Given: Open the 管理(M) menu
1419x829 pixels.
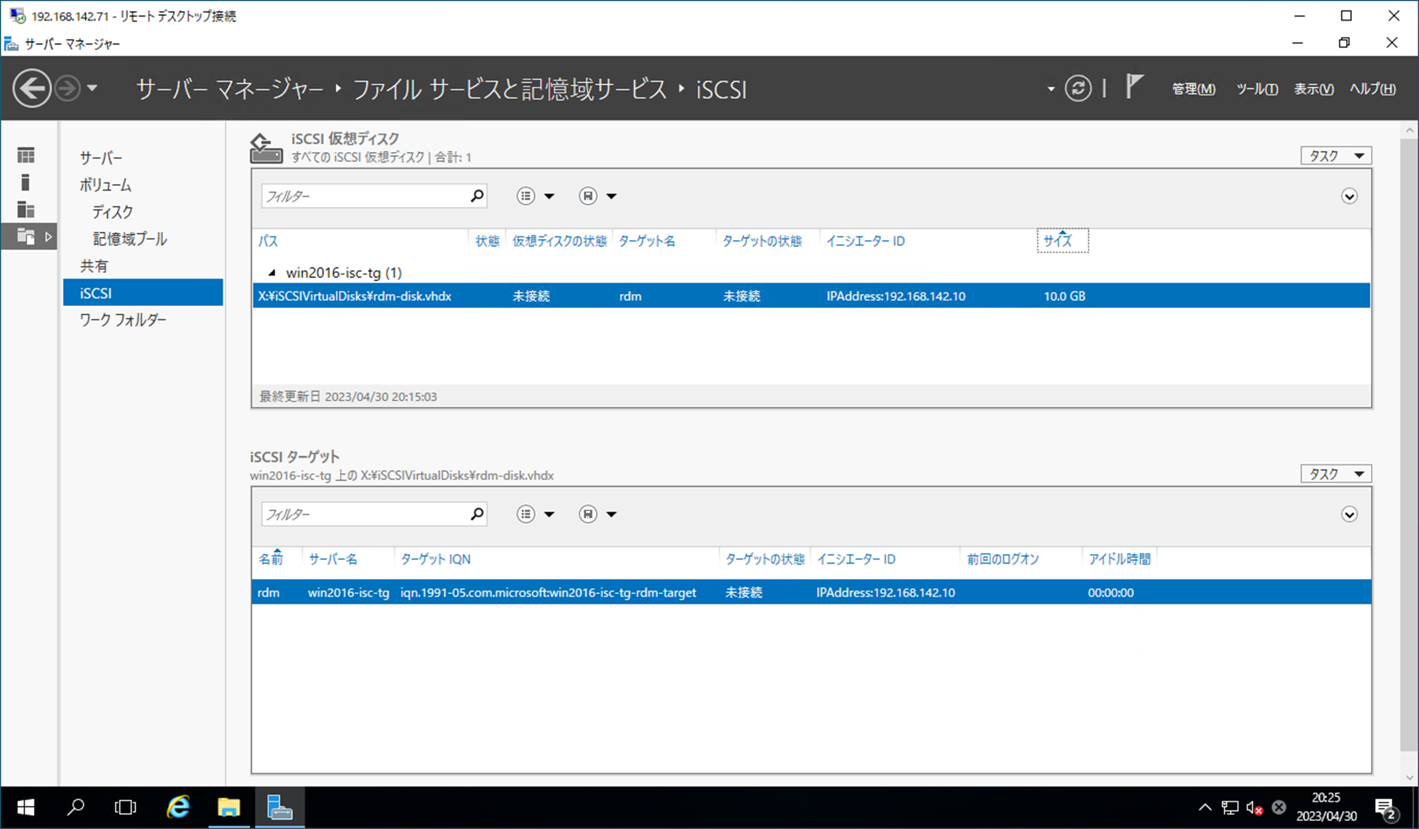Looking at the screenshot, I should tap(1193, 89).
